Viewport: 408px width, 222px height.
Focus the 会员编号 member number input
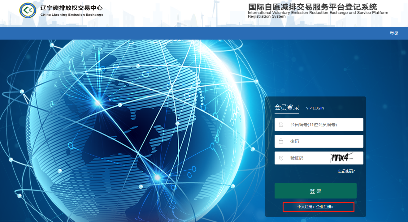pyautogui.click(x=319, y=125)
